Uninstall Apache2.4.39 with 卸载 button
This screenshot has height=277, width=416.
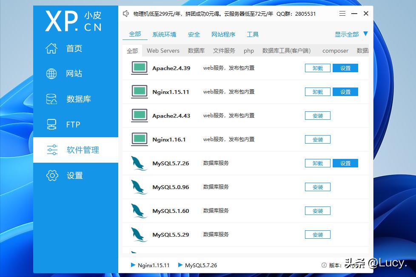[x=318, y=68]
